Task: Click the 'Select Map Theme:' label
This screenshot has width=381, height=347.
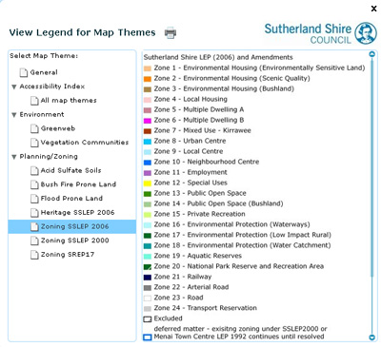Action: click(x=44, y=56)
